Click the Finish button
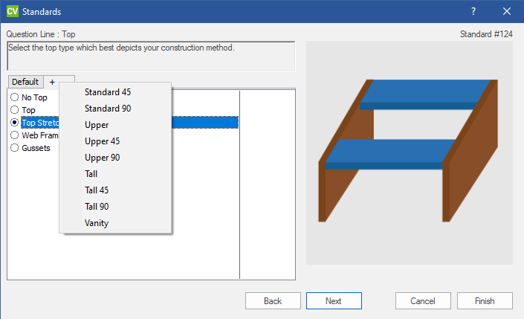 click(485, 301)
